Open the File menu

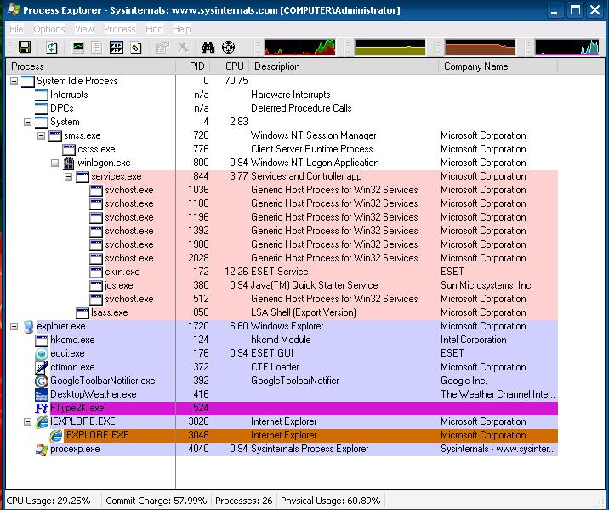(16, 29)
